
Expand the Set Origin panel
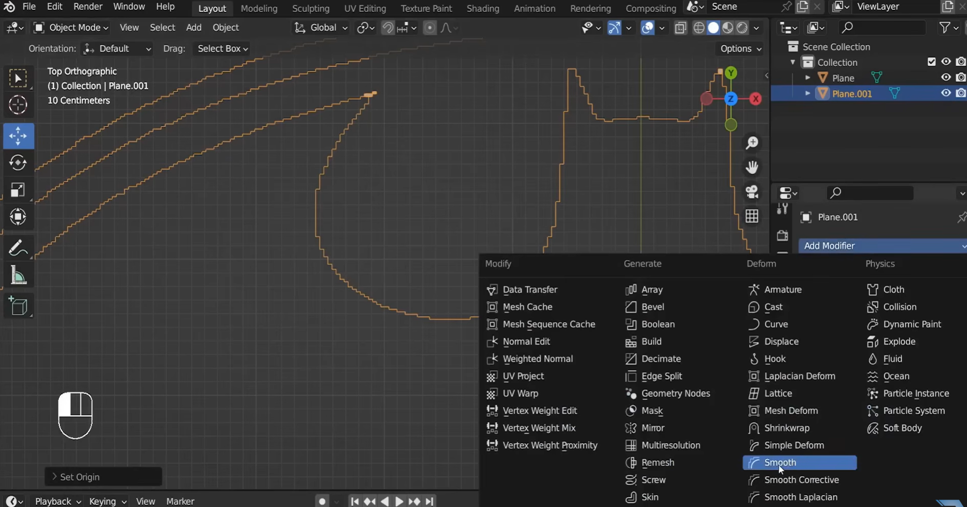(x=103, y=477)
